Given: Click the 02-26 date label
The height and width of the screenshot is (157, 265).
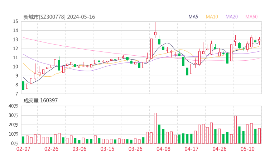Looking at the screenshot, I should click(x=51, y=149).
